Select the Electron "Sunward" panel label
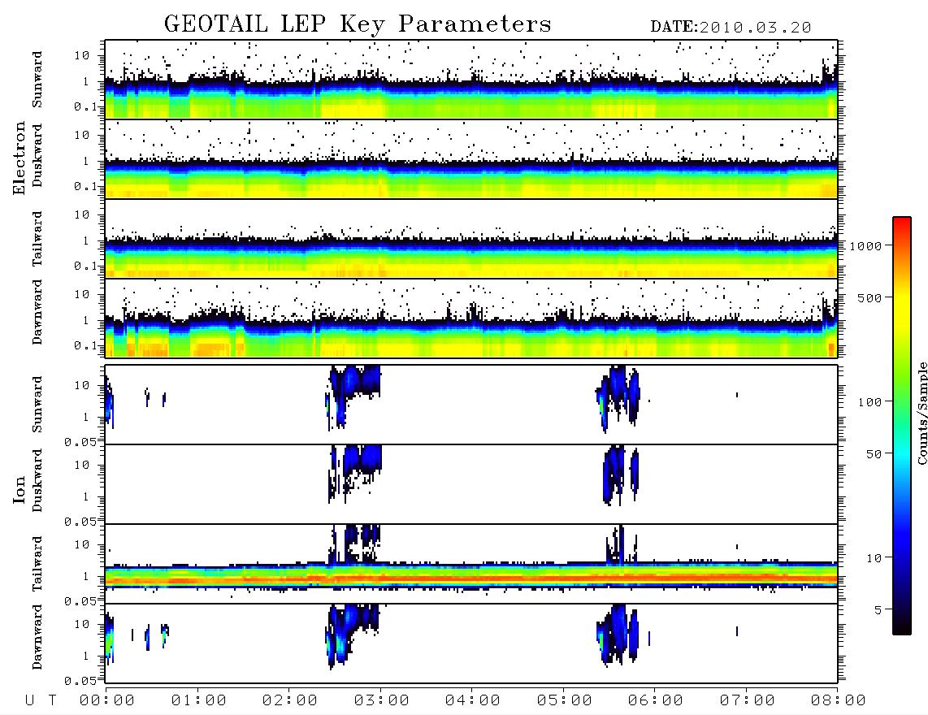 pyautogui.click(x=37, y=80)
